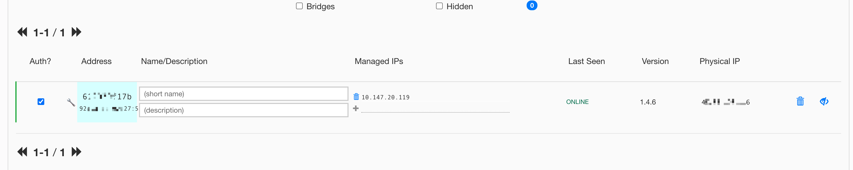Image resolution: width=853 pixels, height=170 pixels.
Task: Enable the Bridges filter checkbox
Action: point(299,6)
